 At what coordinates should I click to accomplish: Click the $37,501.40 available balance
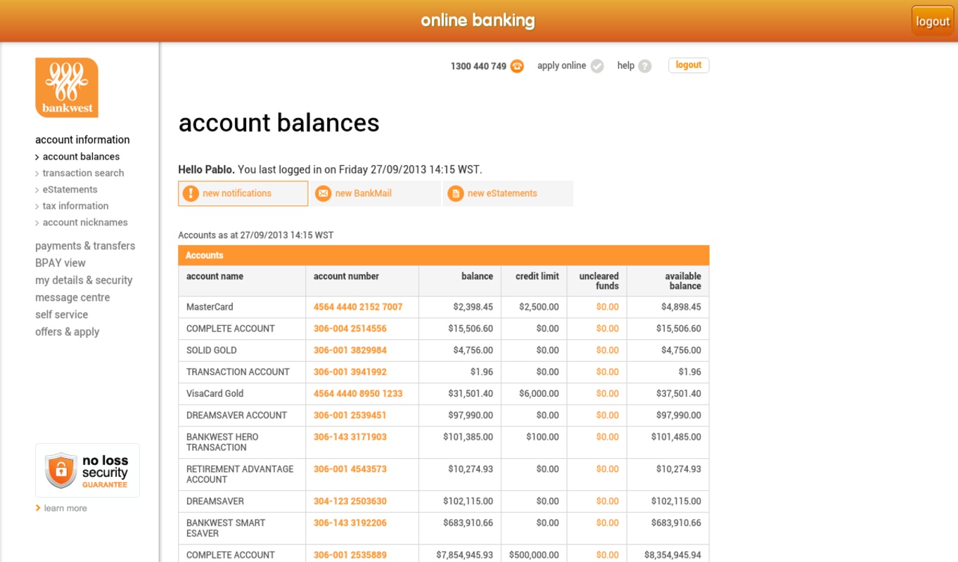pyautogui.click(x=679, y=394)
